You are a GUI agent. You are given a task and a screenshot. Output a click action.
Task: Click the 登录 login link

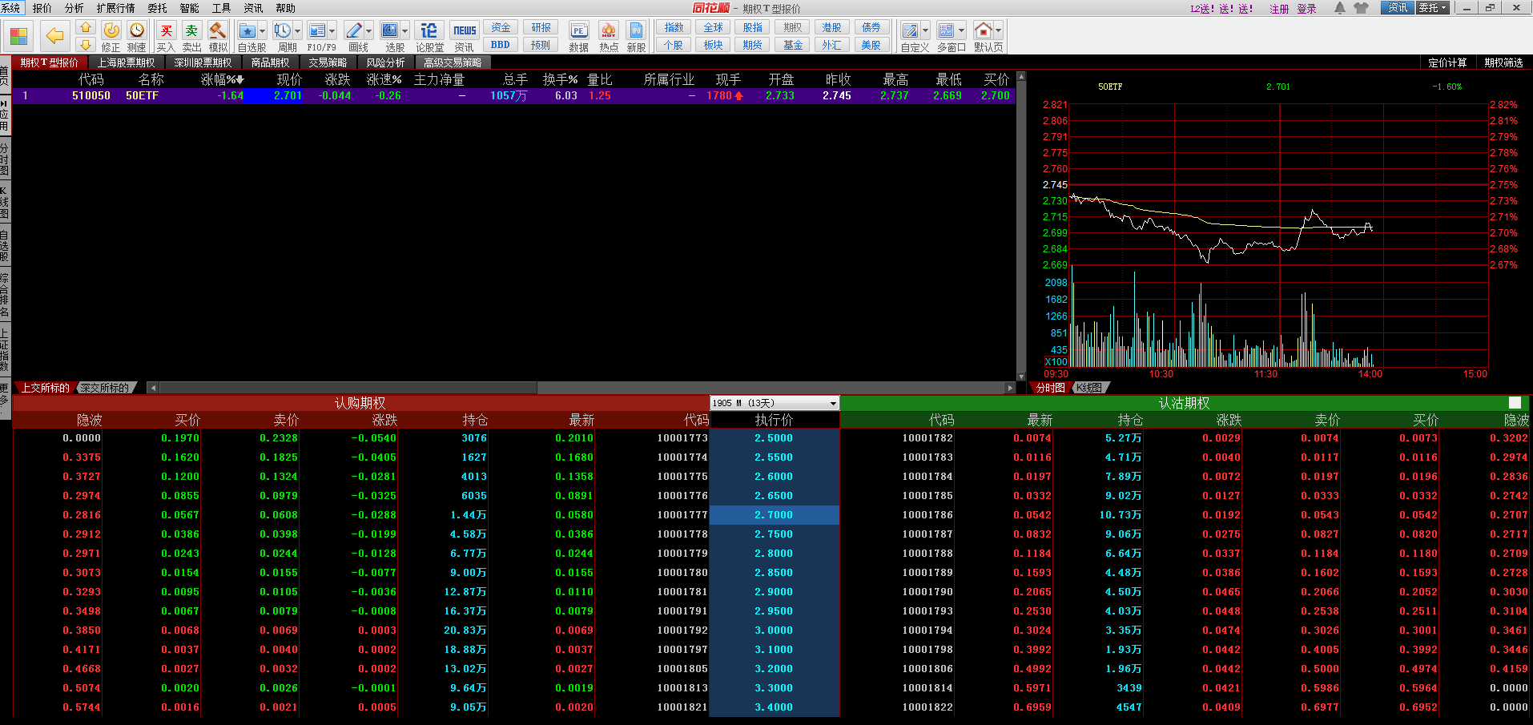point(1306,9)
